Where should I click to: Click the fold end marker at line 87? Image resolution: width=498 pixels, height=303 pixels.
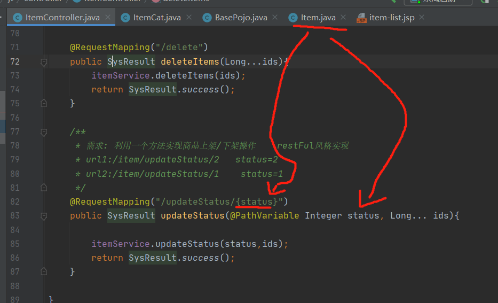point(44,271)
